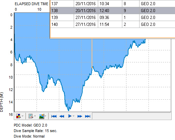The height and width of the screenshot is (140, 175).
Task: Skip to the end of the dive
Action: pyautogui.click(x=87, y=116)
